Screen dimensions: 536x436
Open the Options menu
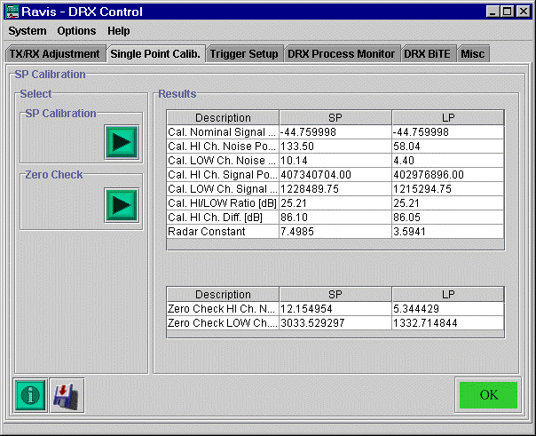point(76,31)
